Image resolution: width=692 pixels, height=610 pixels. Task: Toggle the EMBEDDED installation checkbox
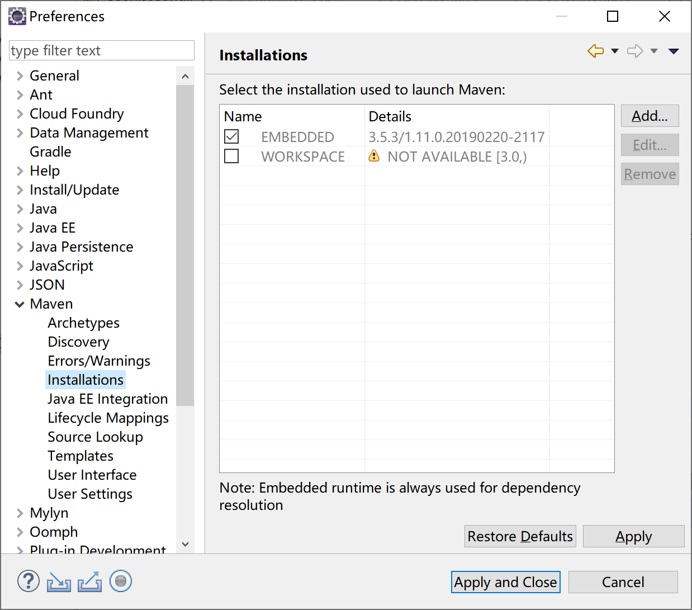231,136
